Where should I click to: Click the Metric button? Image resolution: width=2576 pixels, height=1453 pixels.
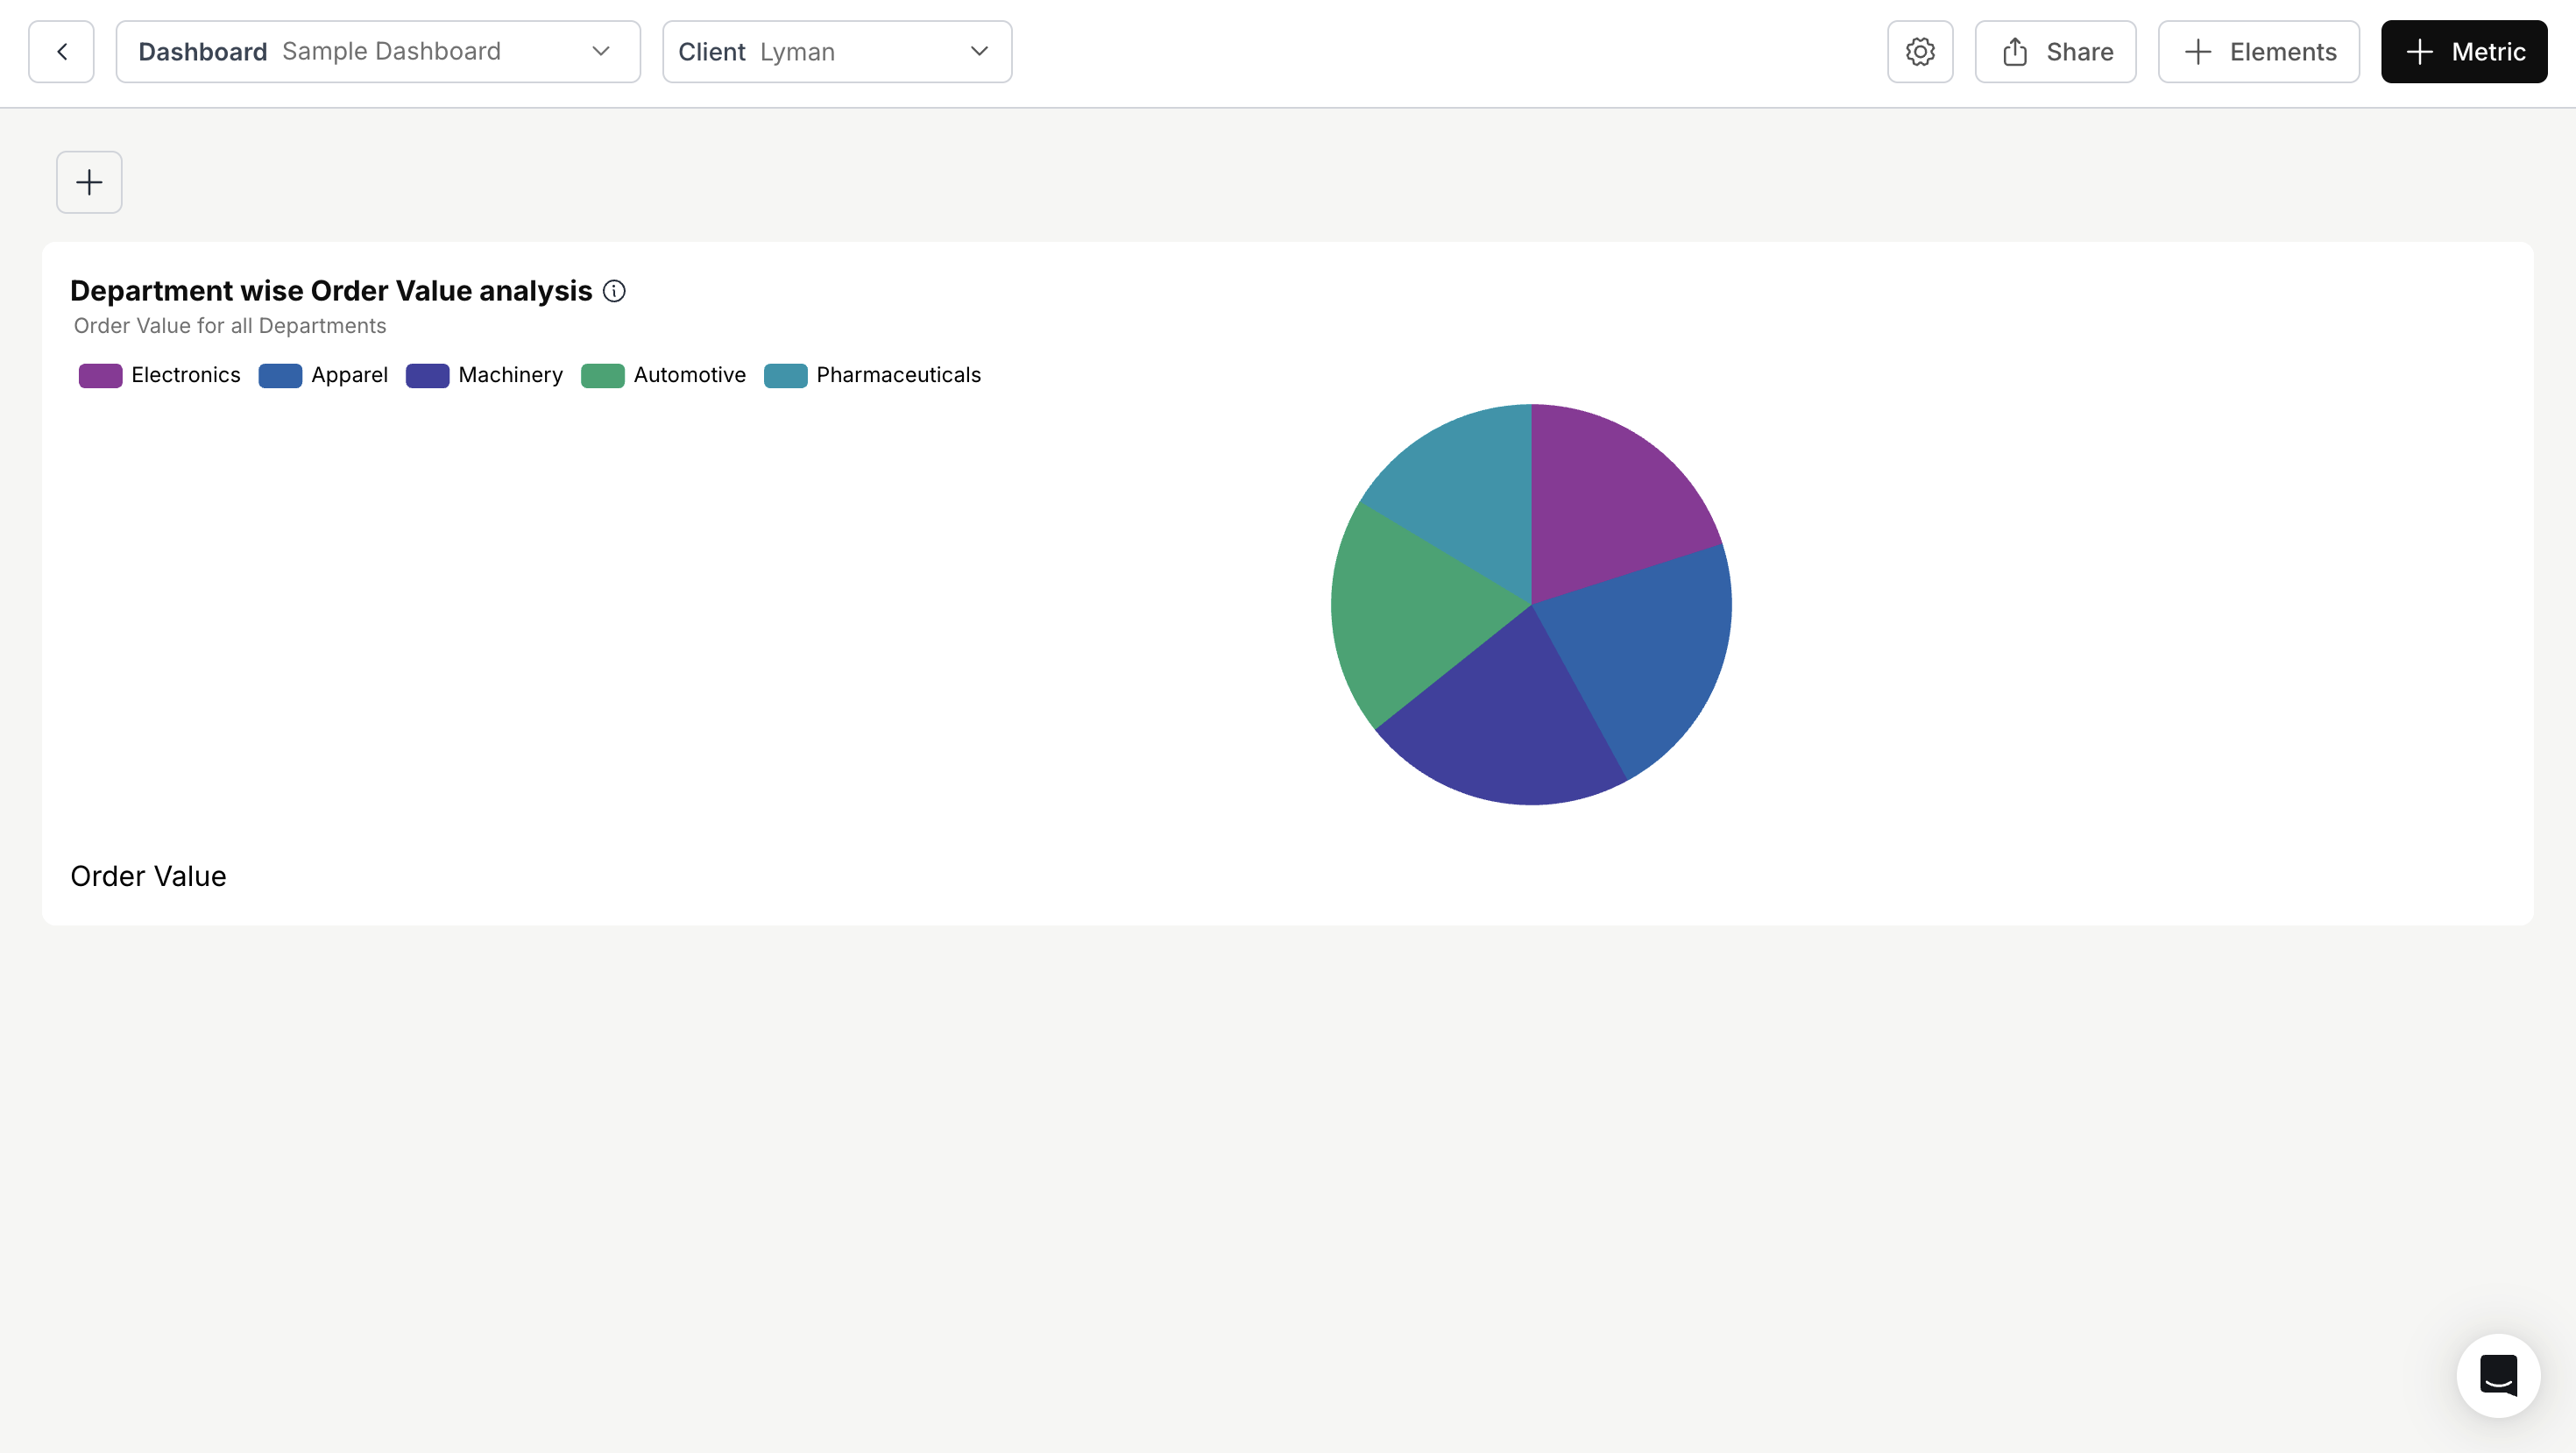pos(2463,51)
